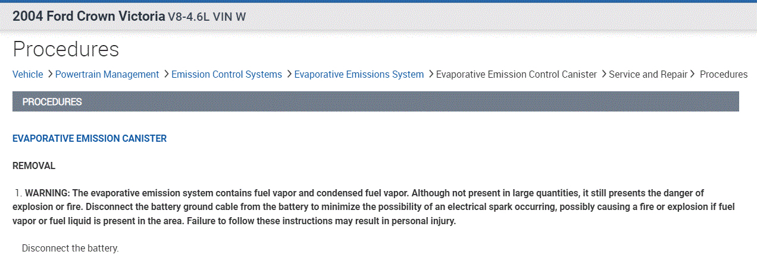This screenshot has height=261, width=757.
Task: Click the large Procedures page heading
Action: coord(65,49)
